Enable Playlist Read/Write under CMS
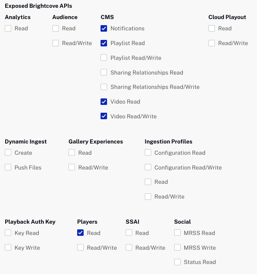 [104, 58]
